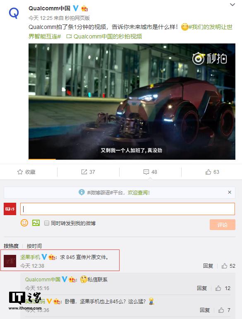Click the Qualcomm Q avatar logo
Screen dimensions: 242x319
click(x=14, y=13)
